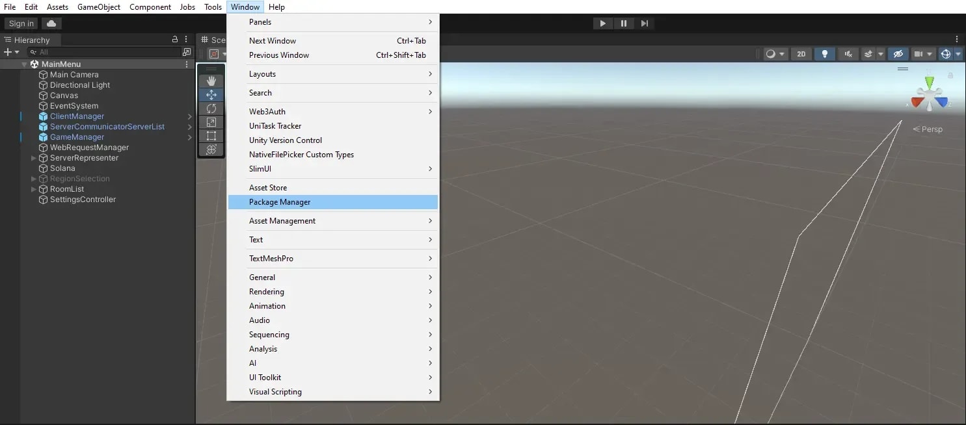Viewport: 966px width, 425px height.
Task: Expand the RegionSelection object
Action: pyautogui.click(x=34, y=179)
